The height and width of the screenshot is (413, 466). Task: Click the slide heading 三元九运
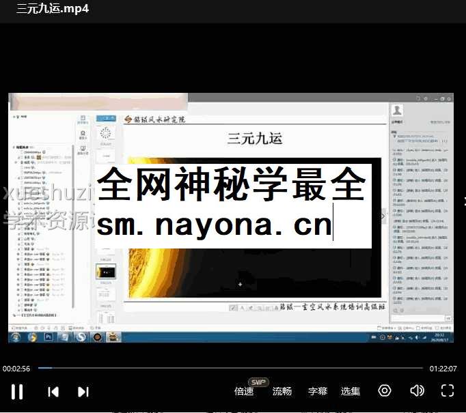pyautogui.click(x=255, y=139)
